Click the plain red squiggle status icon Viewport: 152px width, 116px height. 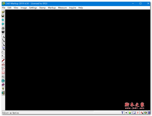138,113
